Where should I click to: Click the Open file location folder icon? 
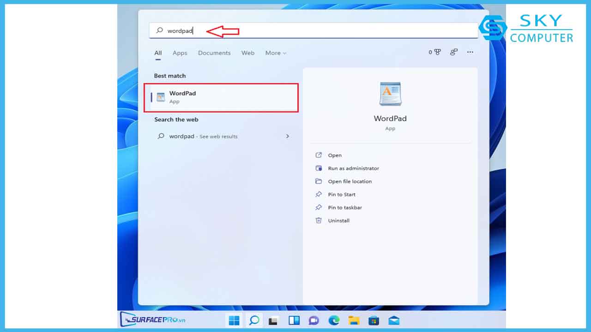[318, 181]
